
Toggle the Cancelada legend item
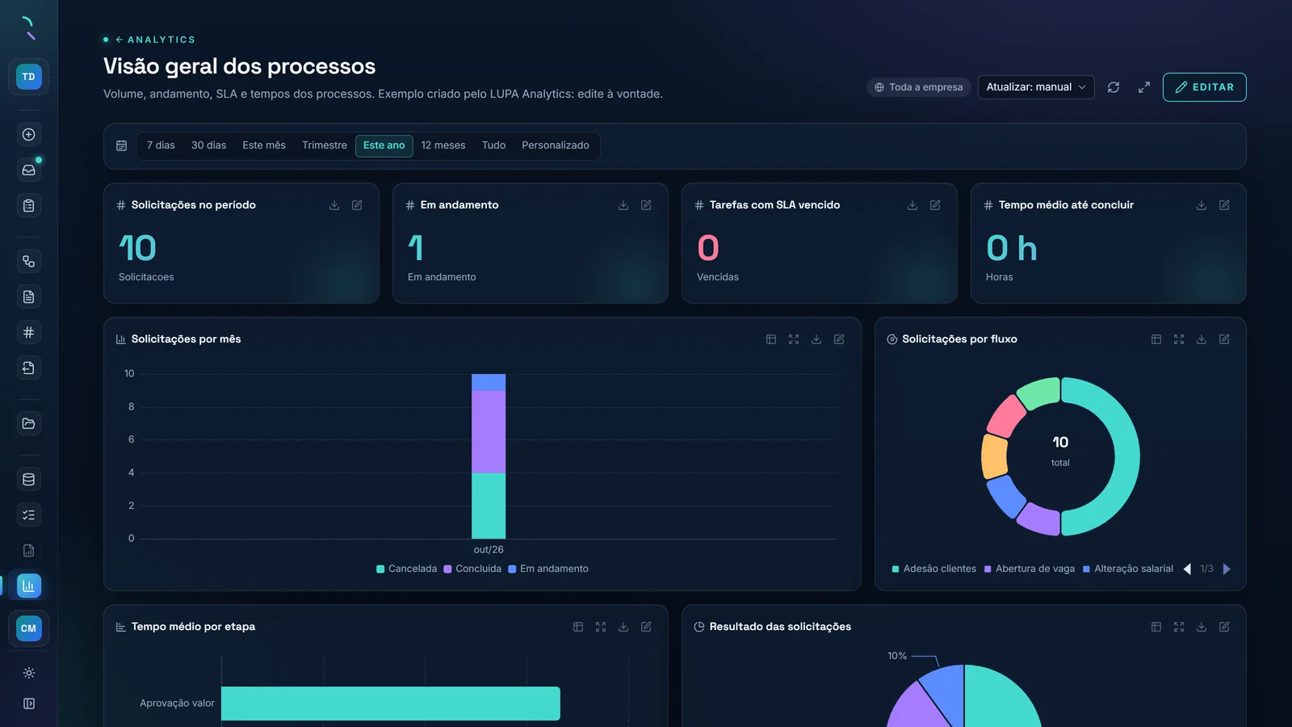[x=406, y=569]
